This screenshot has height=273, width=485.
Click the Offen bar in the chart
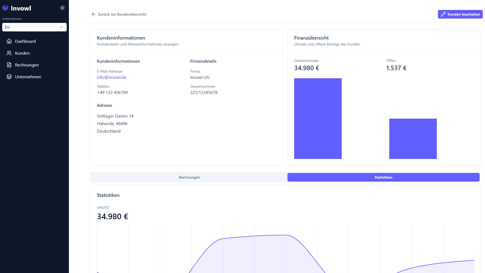click(413, 139)
